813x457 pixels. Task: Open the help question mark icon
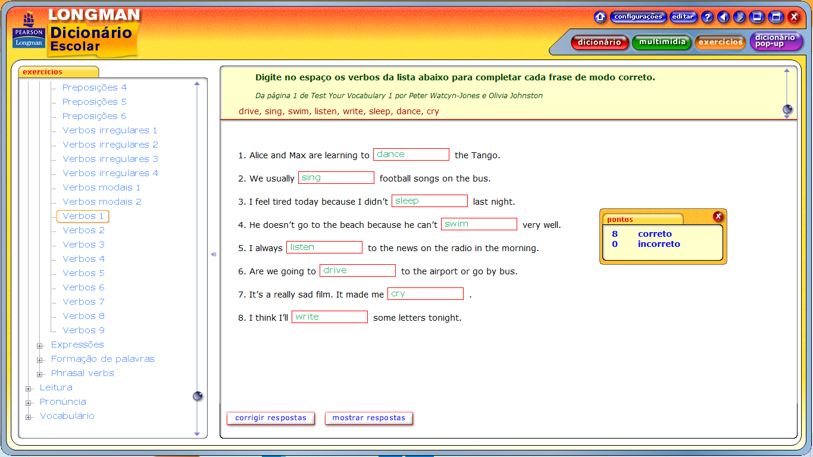707,17
